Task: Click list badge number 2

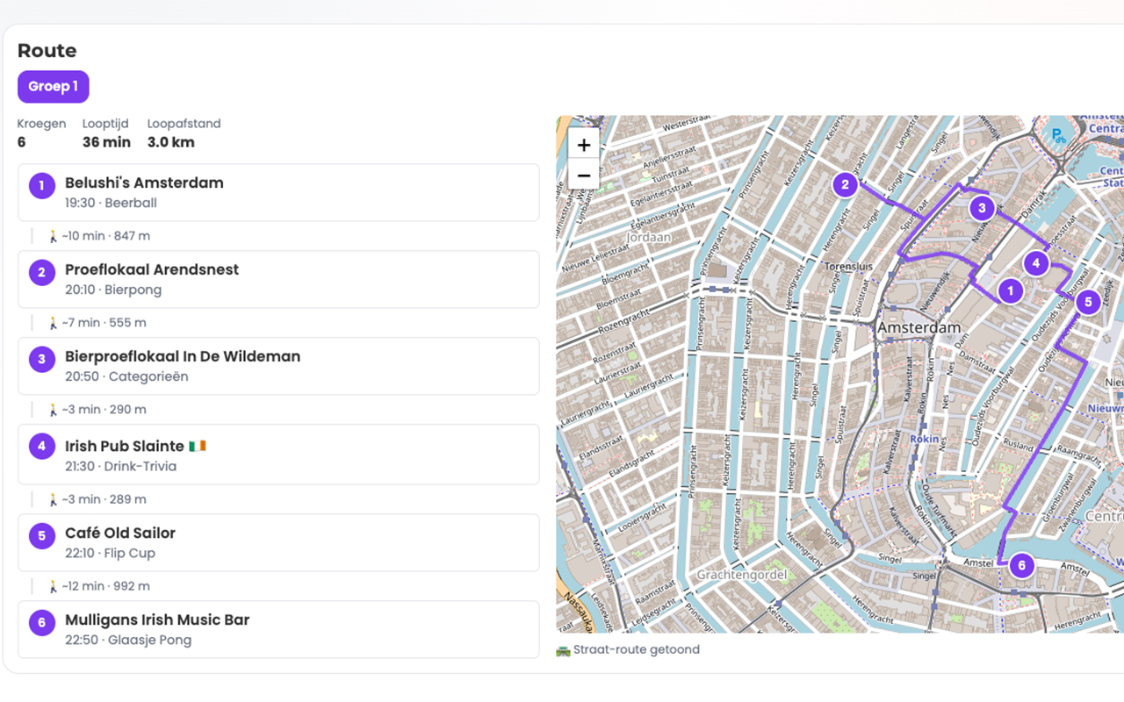Action: (x=41, y=273)
